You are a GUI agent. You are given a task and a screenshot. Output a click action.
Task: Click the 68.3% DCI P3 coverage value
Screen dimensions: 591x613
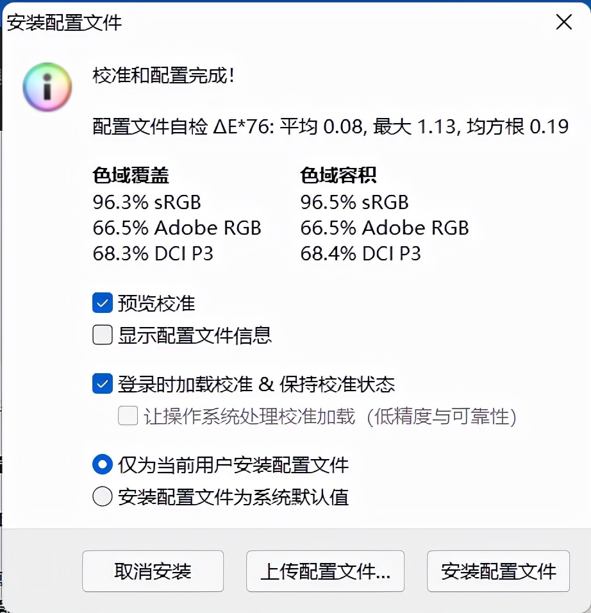tap(153, 254)
